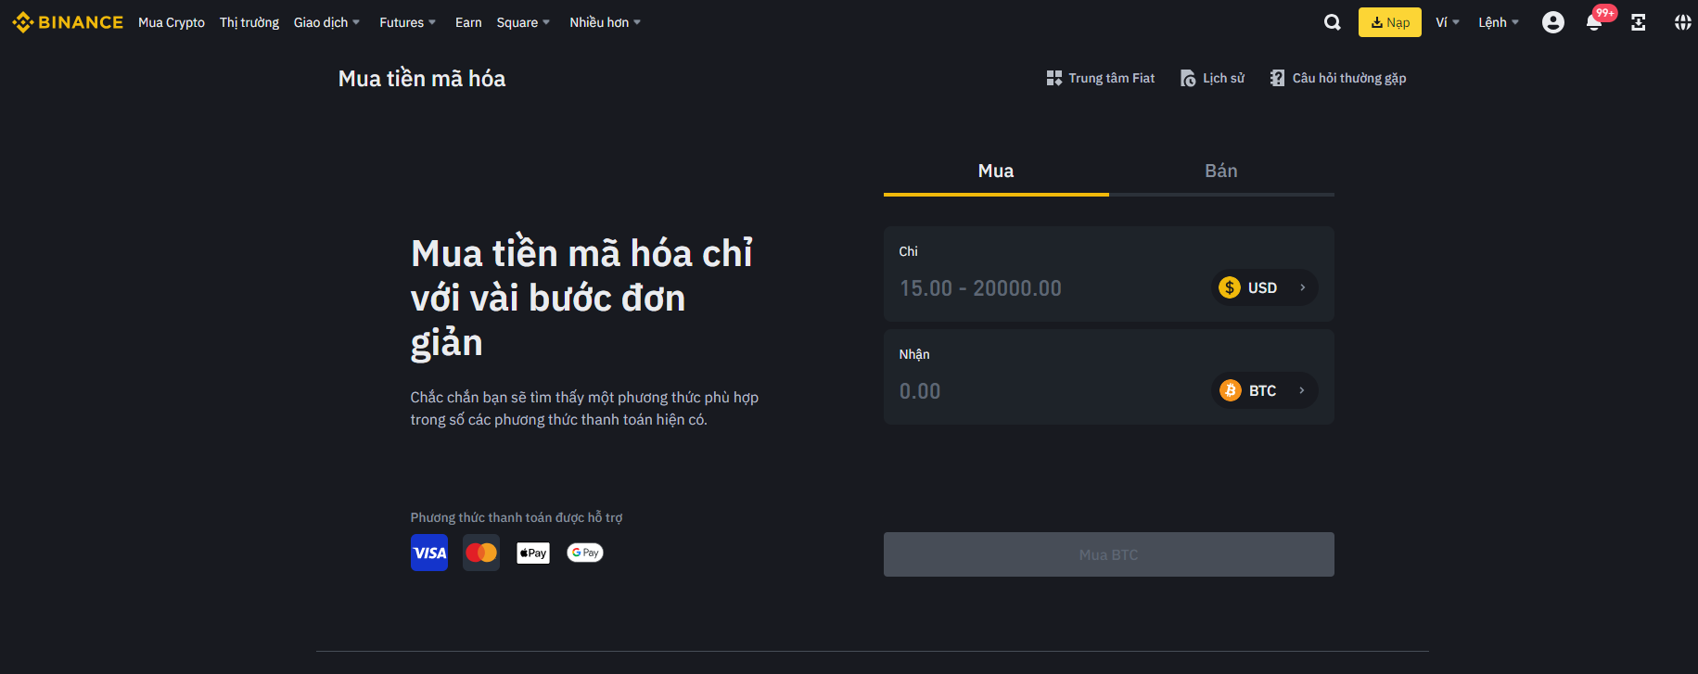
Task: Click the Apple Pay logo
Action: coord(533,553)
